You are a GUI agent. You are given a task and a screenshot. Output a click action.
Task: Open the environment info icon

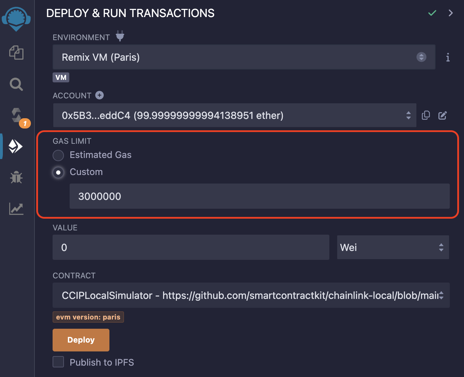[448, 57]
